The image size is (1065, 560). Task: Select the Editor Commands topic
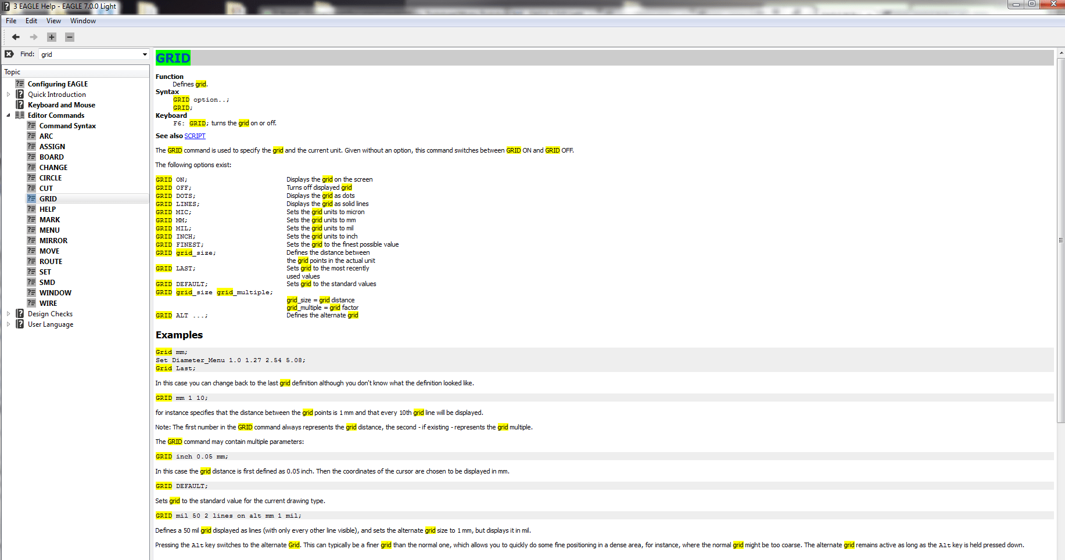pos(56,115)
